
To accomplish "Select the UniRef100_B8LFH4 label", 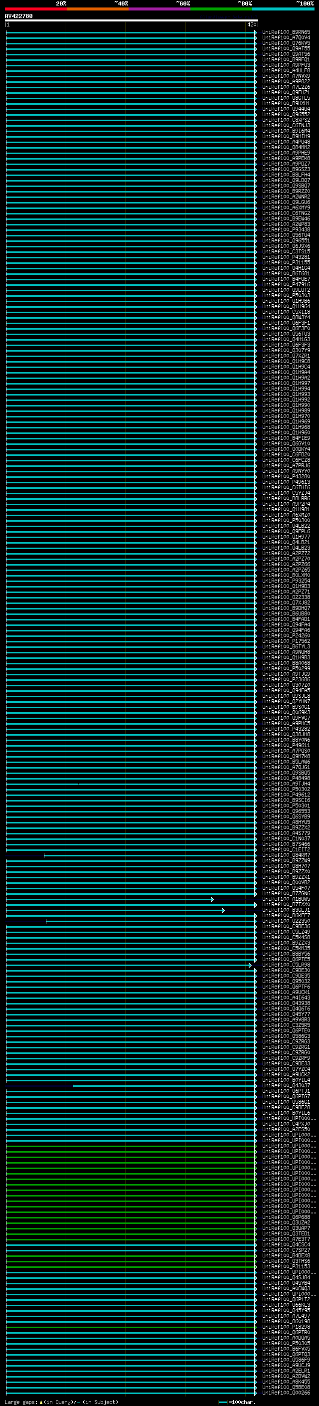I will [286, 175].
